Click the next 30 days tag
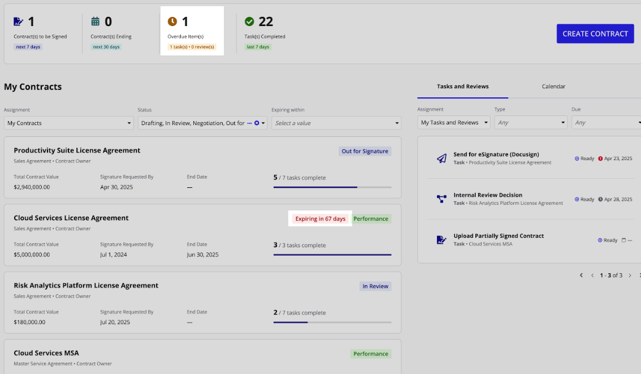 tap(106, 46)
